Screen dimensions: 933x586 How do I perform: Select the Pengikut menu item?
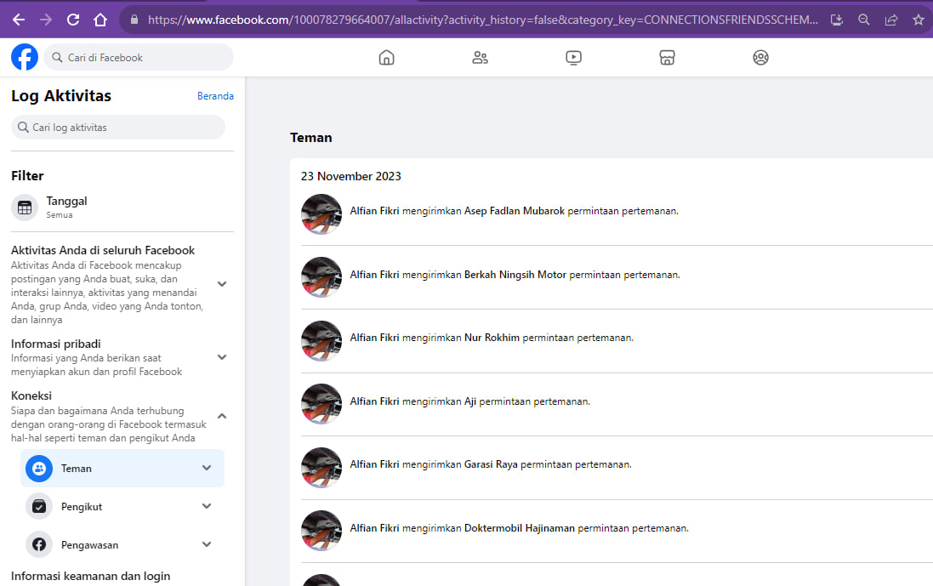click(122, 506)
